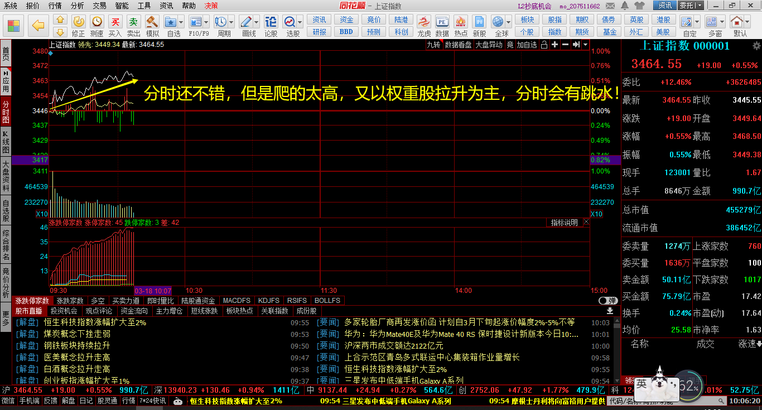762x410 pixels.
Task: Expand the 全球 dropdown arrow
Action: pos(508,22)
